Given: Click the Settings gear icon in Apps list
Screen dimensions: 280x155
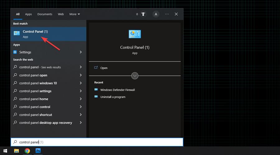Looking at the screenshot, I should [15, 52].
